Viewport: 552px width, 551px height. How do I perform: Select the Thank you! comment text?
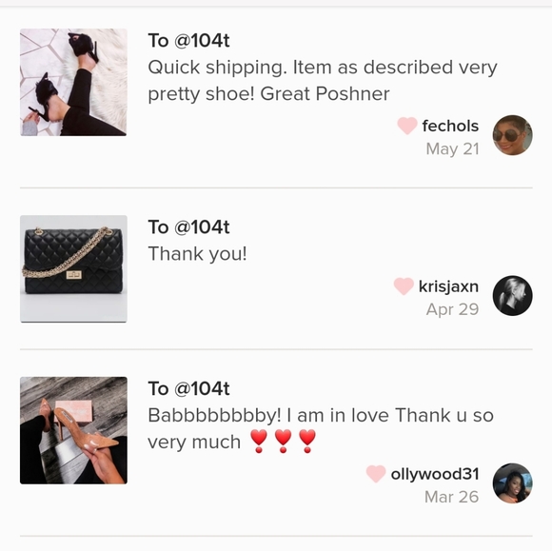[x=198, y=254]
